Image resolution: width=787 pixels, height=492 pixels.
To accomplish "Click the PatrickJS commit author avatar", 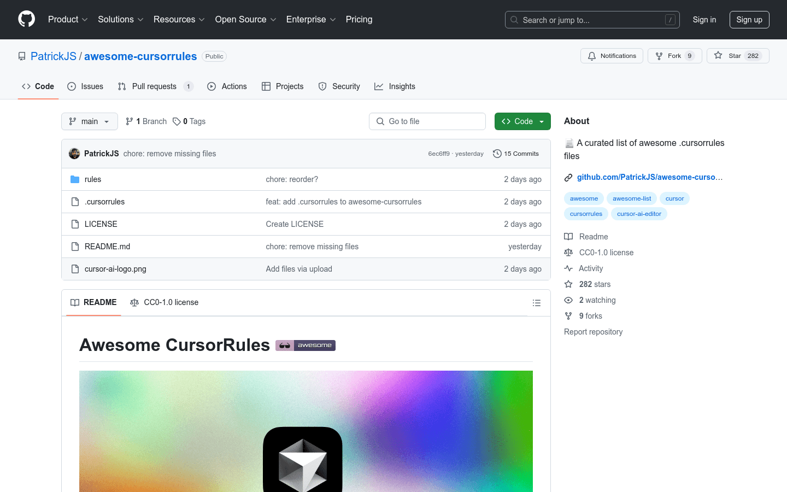I will click(x=74, y=154).
